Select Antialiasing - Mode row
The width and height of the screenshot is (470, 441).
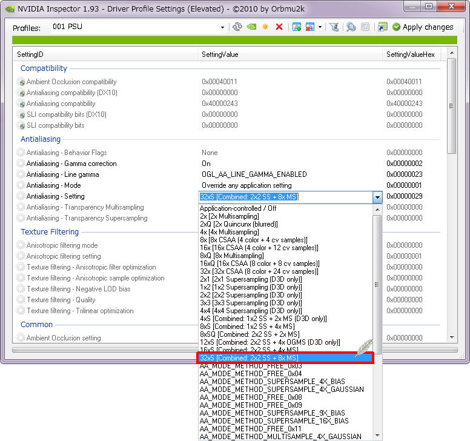[x=228, y=185]
